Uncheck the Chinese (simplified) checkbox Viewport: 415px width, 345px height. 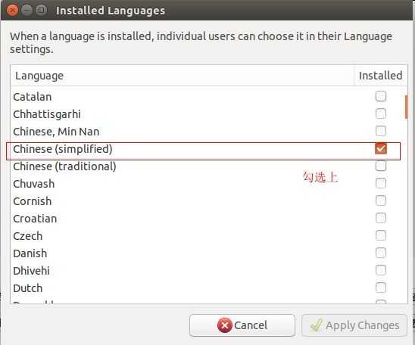(381, 148)
